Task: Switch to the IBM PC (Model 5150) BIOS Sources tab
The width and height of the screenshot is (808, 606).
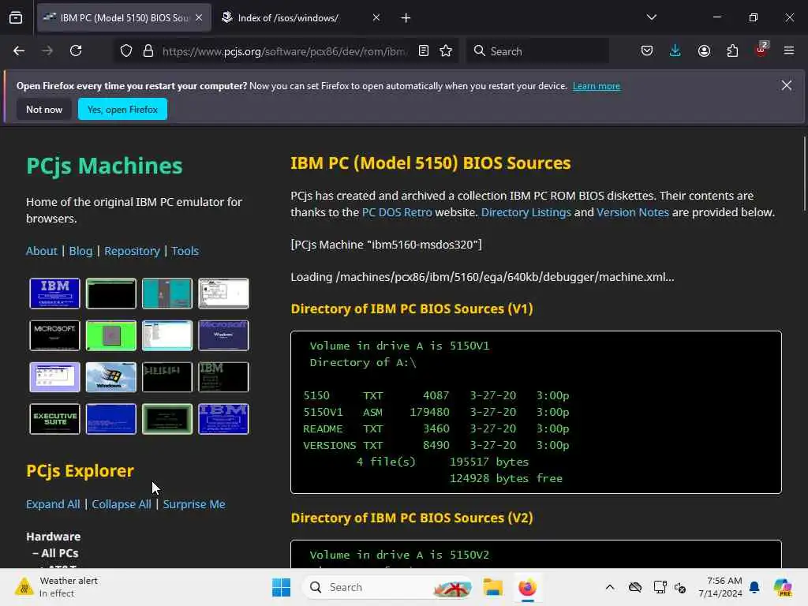Action: pos(124,17)
